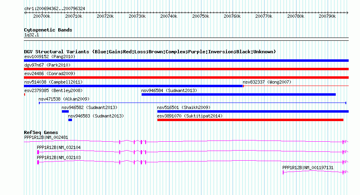Click the PPP1R12B|NM_001197131 gene label
This screenshot has height=195, width=360.
[x=308, y=168]
